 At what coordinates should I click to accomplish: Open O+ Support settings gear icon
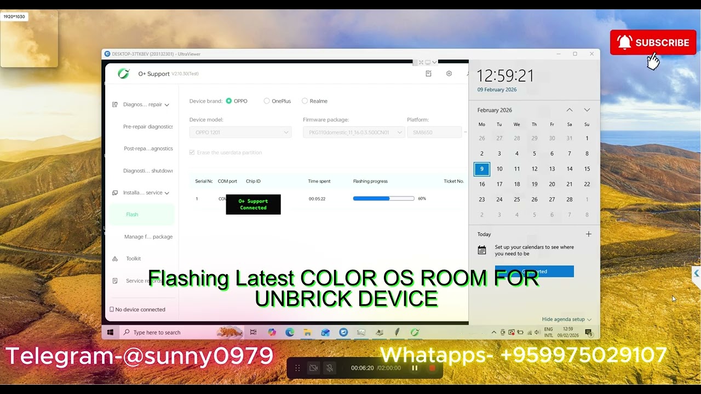(449, 73)
